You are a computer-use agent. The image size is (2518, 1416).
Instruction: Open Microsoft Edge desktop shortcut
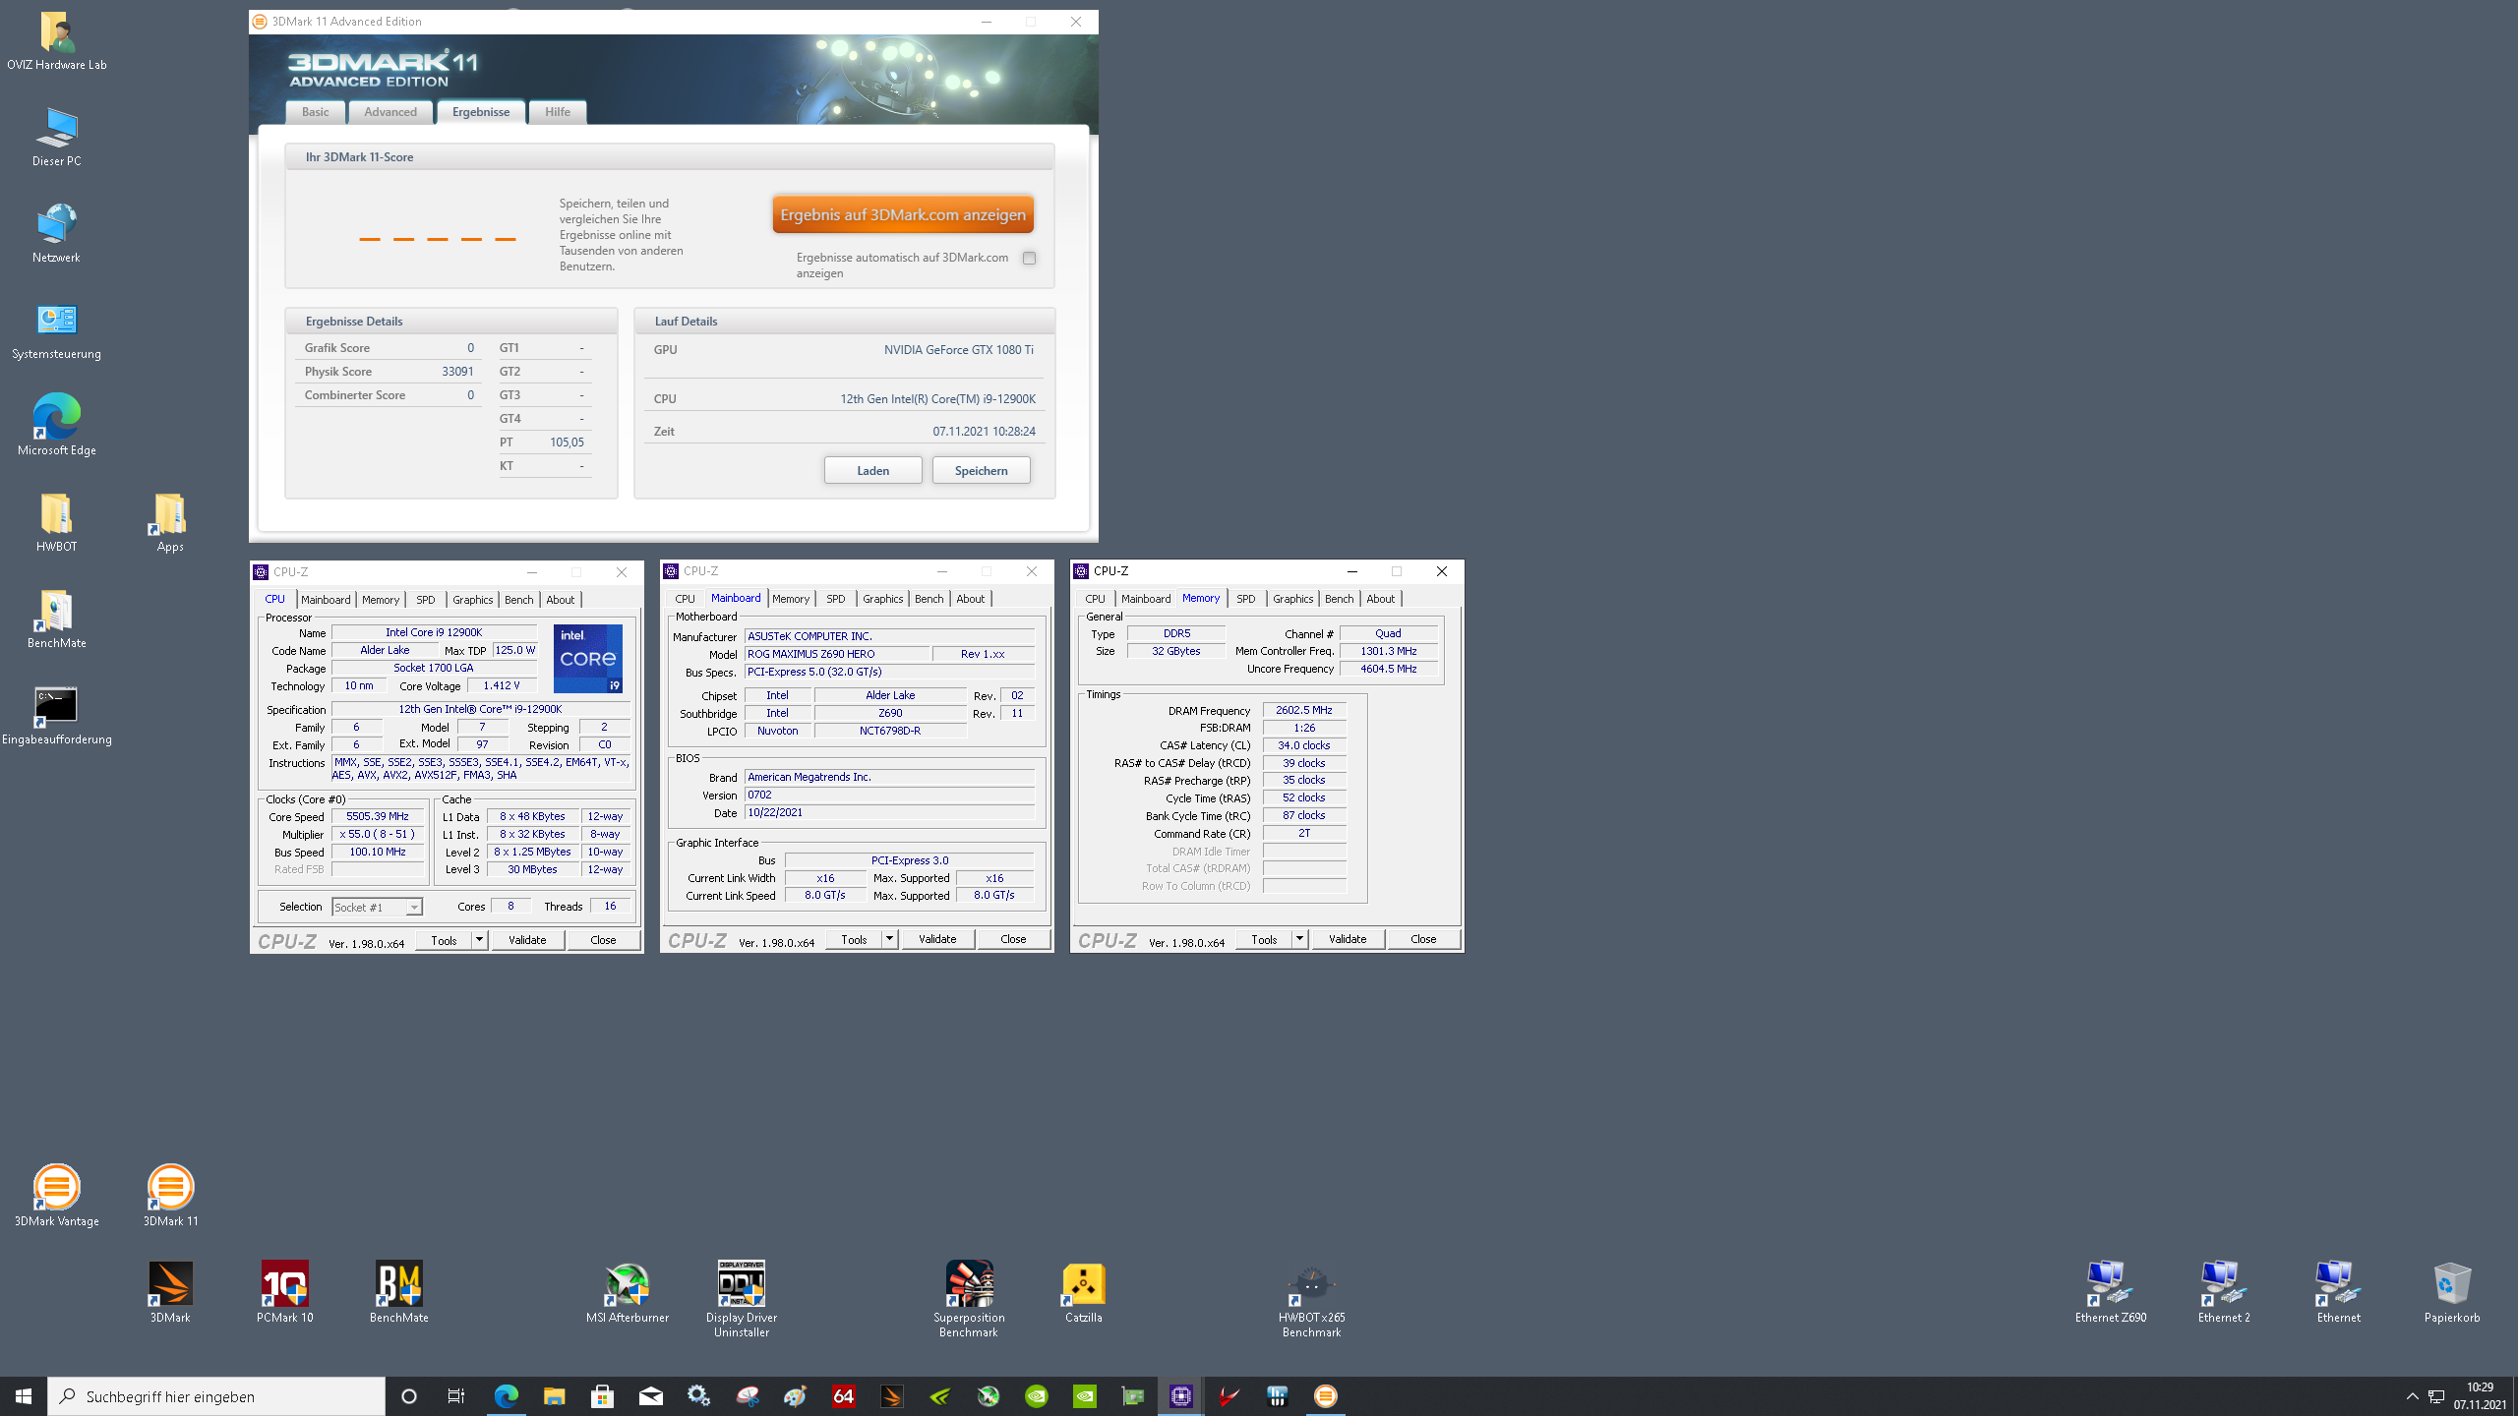coord(56,426)
